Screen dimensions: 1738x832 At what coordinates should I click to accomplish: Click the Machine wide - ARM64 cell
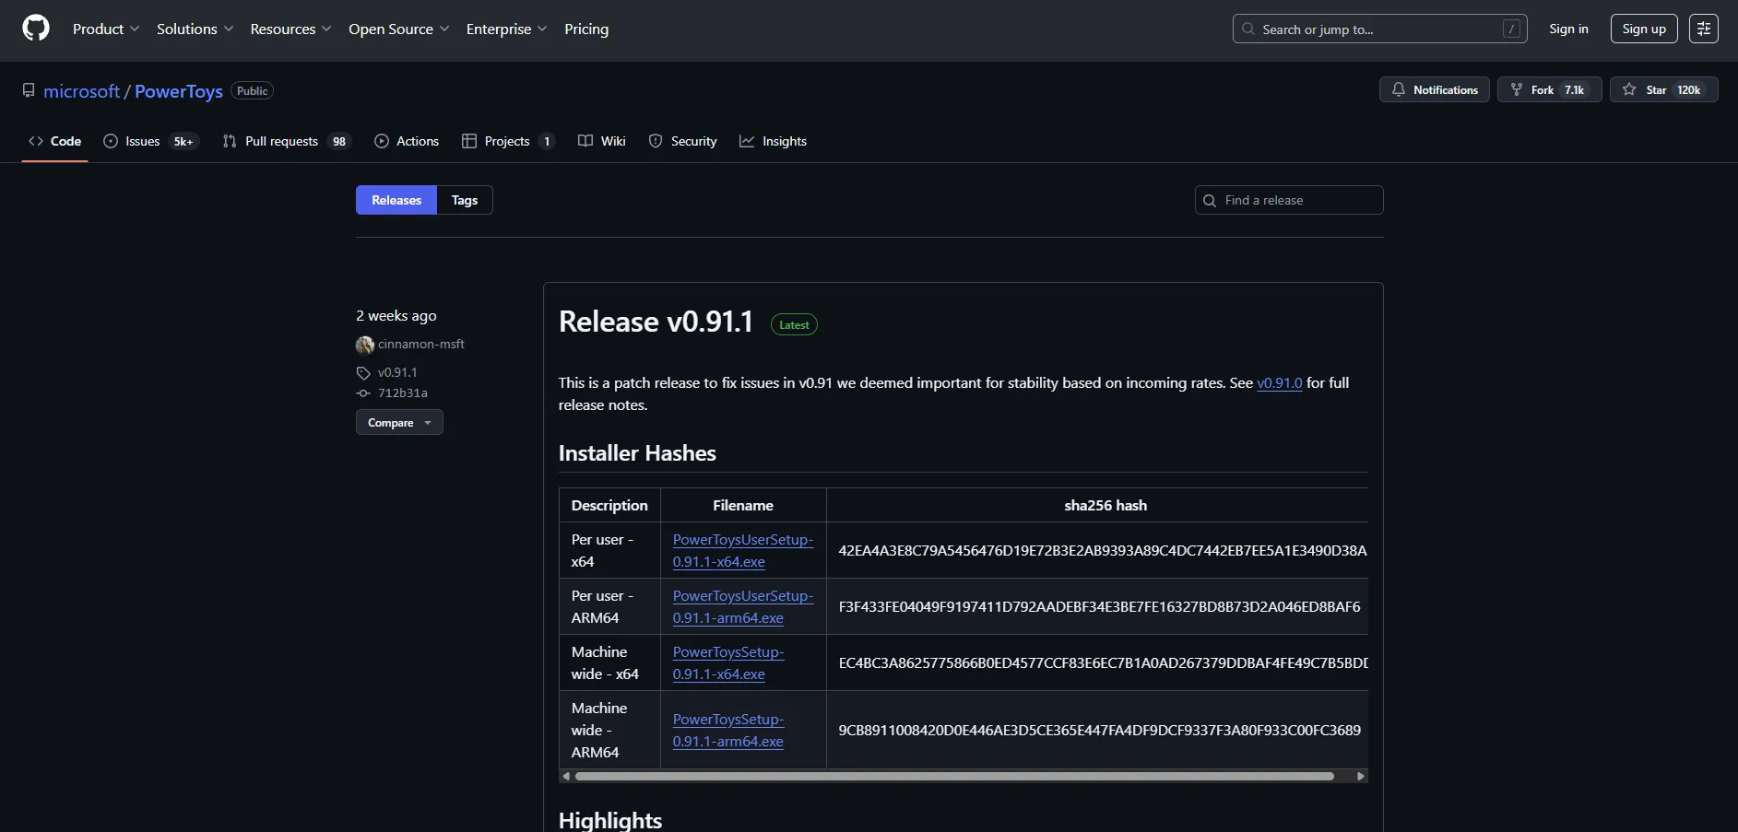click(609, 731)
